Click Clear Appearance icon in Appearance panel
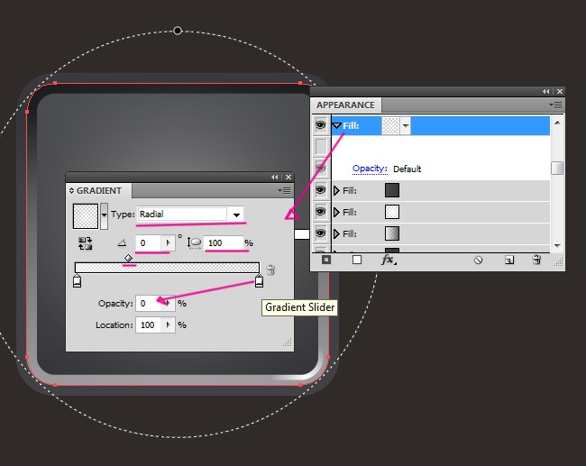This screenshot has height=466, width=586. [x=478, y=260]
